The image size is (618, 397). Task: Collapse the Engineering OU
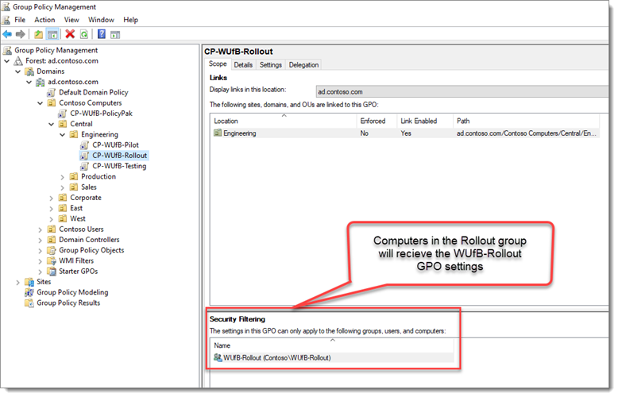tap(62, 135)
